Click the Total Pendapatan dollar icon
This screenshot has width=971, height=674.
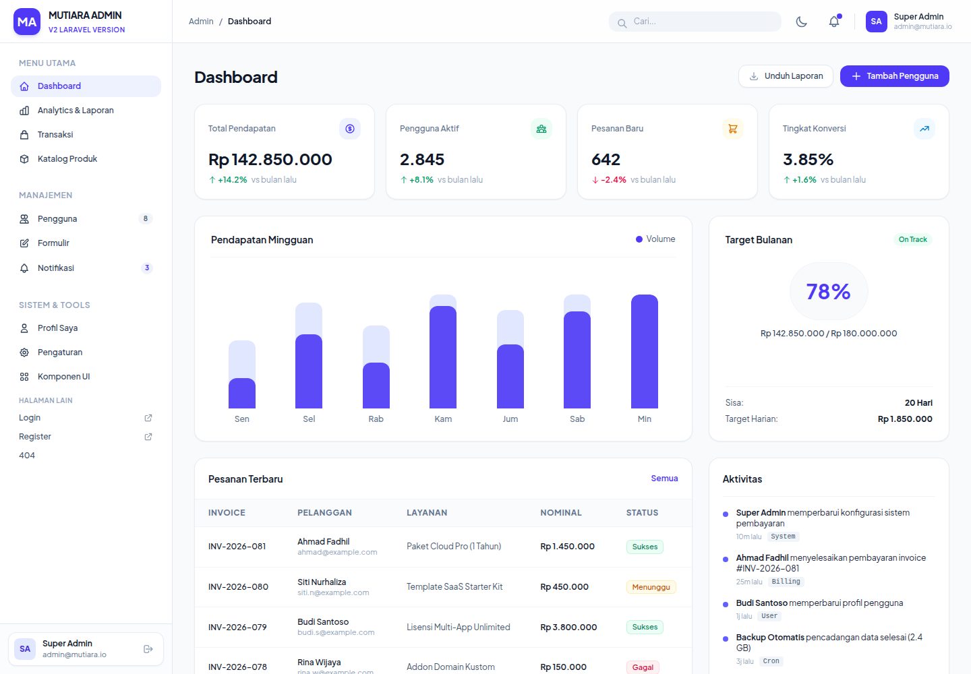coord(350,129)
